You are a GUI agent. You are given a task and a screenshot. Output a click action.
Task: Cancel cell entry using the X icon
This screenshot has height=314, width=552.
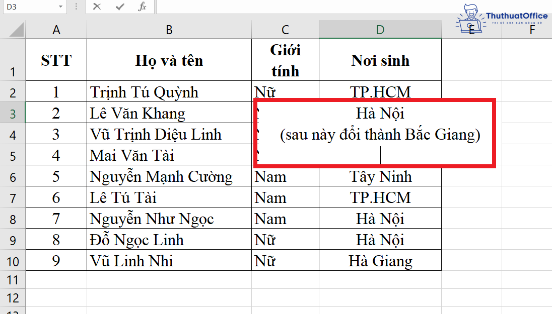pos(97,7)
